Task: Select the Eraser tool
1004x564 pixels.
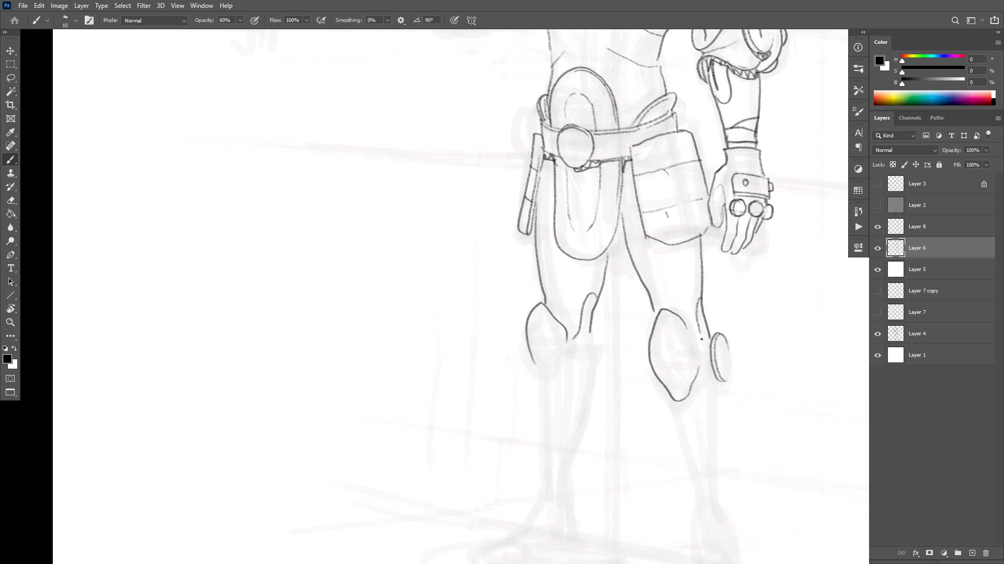Action: click(x=10, y=200)
